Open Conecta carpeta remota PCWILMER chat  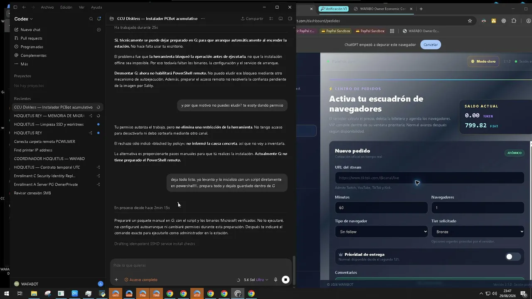(x=57, y=142)
